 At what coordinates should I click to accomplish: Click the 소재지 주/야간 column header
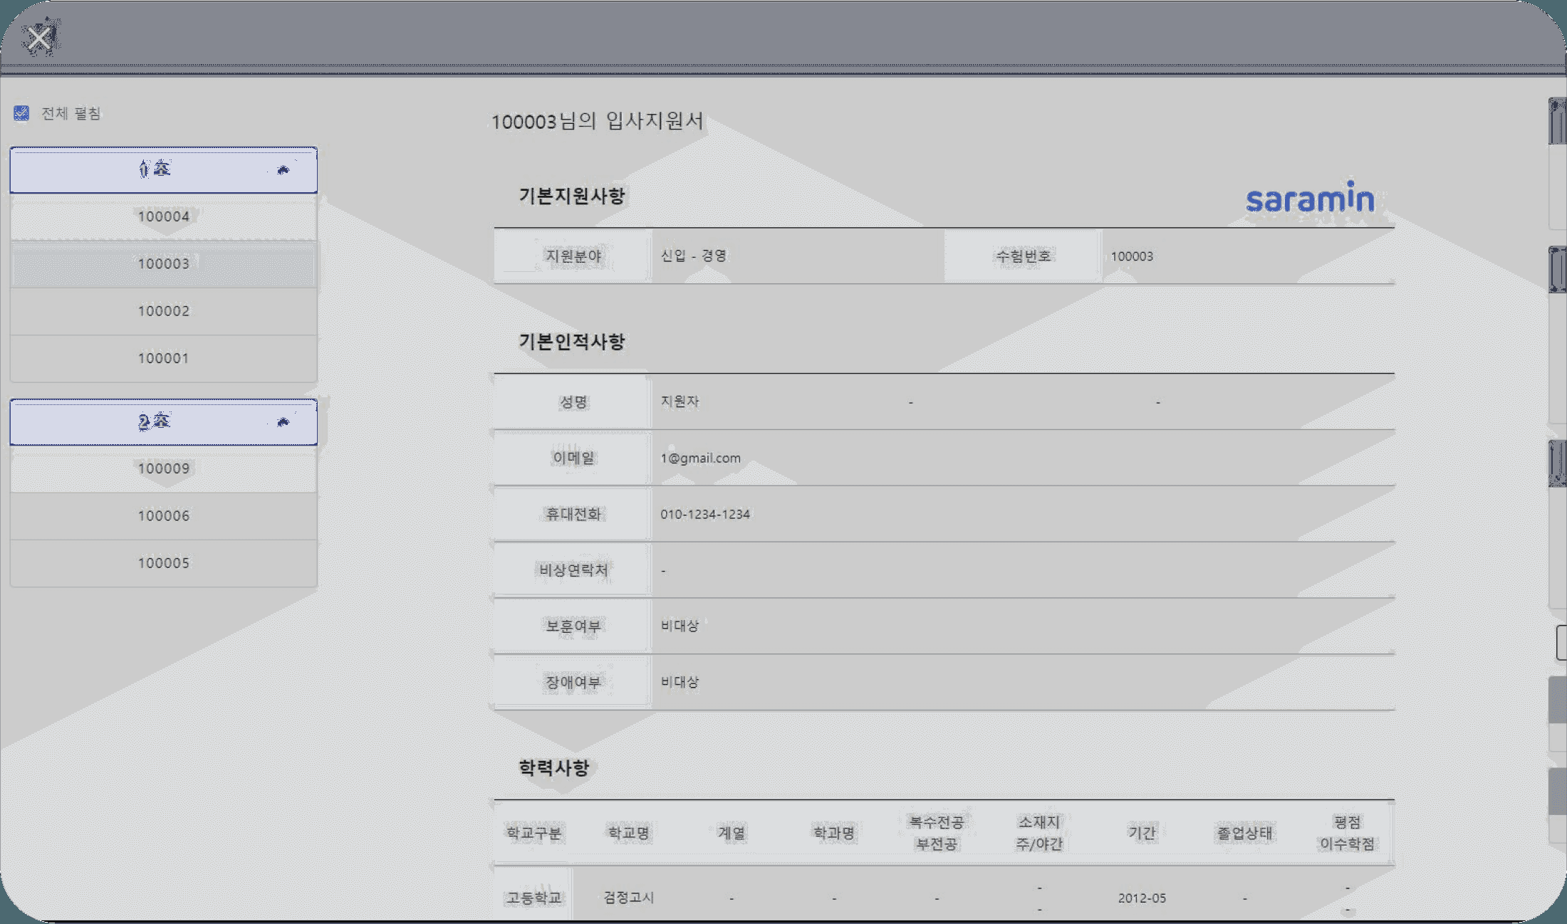pos(1039,833)
